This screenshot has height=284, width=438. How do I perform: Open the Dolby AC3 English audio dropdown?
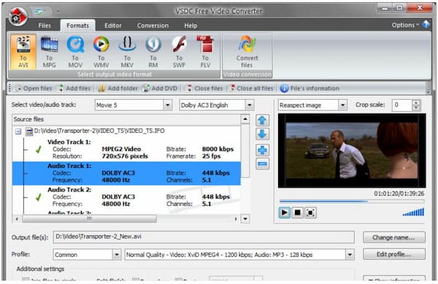click(x=250, y=105)
